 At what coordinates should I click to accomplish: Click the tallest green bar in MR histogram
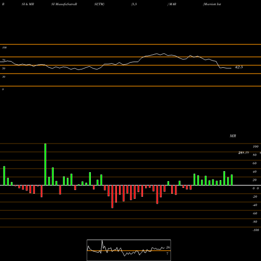[45, 164]
